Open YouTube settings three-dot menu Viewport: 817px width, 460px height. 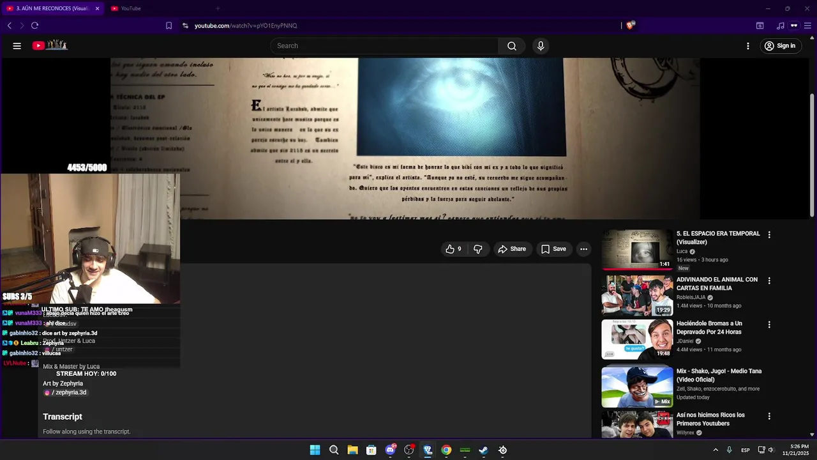[748, 46]
